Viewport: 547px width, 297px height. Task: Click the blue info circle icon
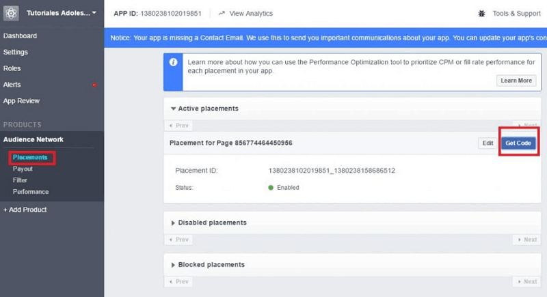174,62
